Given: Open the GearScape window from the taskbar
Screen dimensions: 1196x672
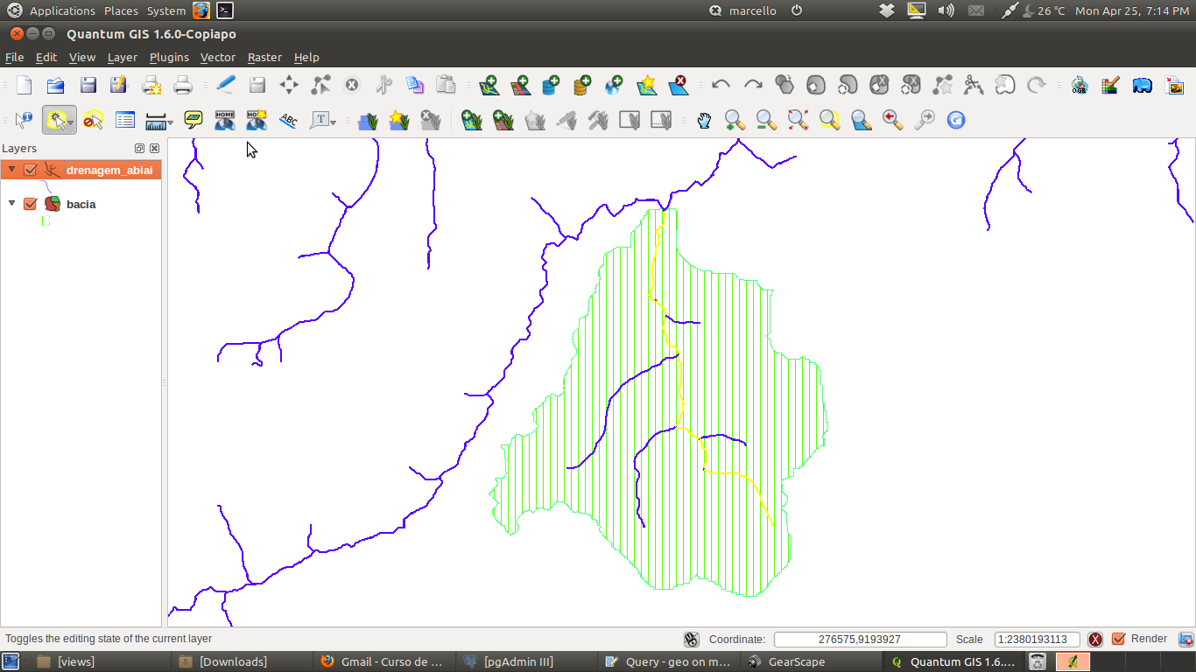Looking at the screenshot, I should [798, 661].
